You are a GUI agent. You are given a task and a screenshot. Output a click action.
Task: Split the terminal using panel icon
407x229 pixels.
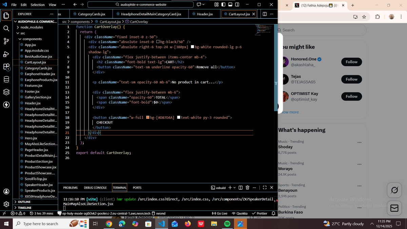point(240,188)
